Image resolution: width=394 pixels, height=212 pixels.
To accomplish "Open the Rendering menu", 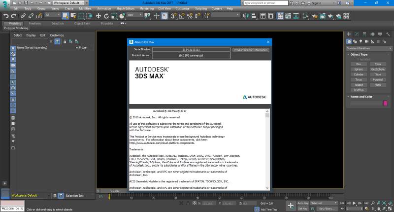I will click(x=147, y=8).
